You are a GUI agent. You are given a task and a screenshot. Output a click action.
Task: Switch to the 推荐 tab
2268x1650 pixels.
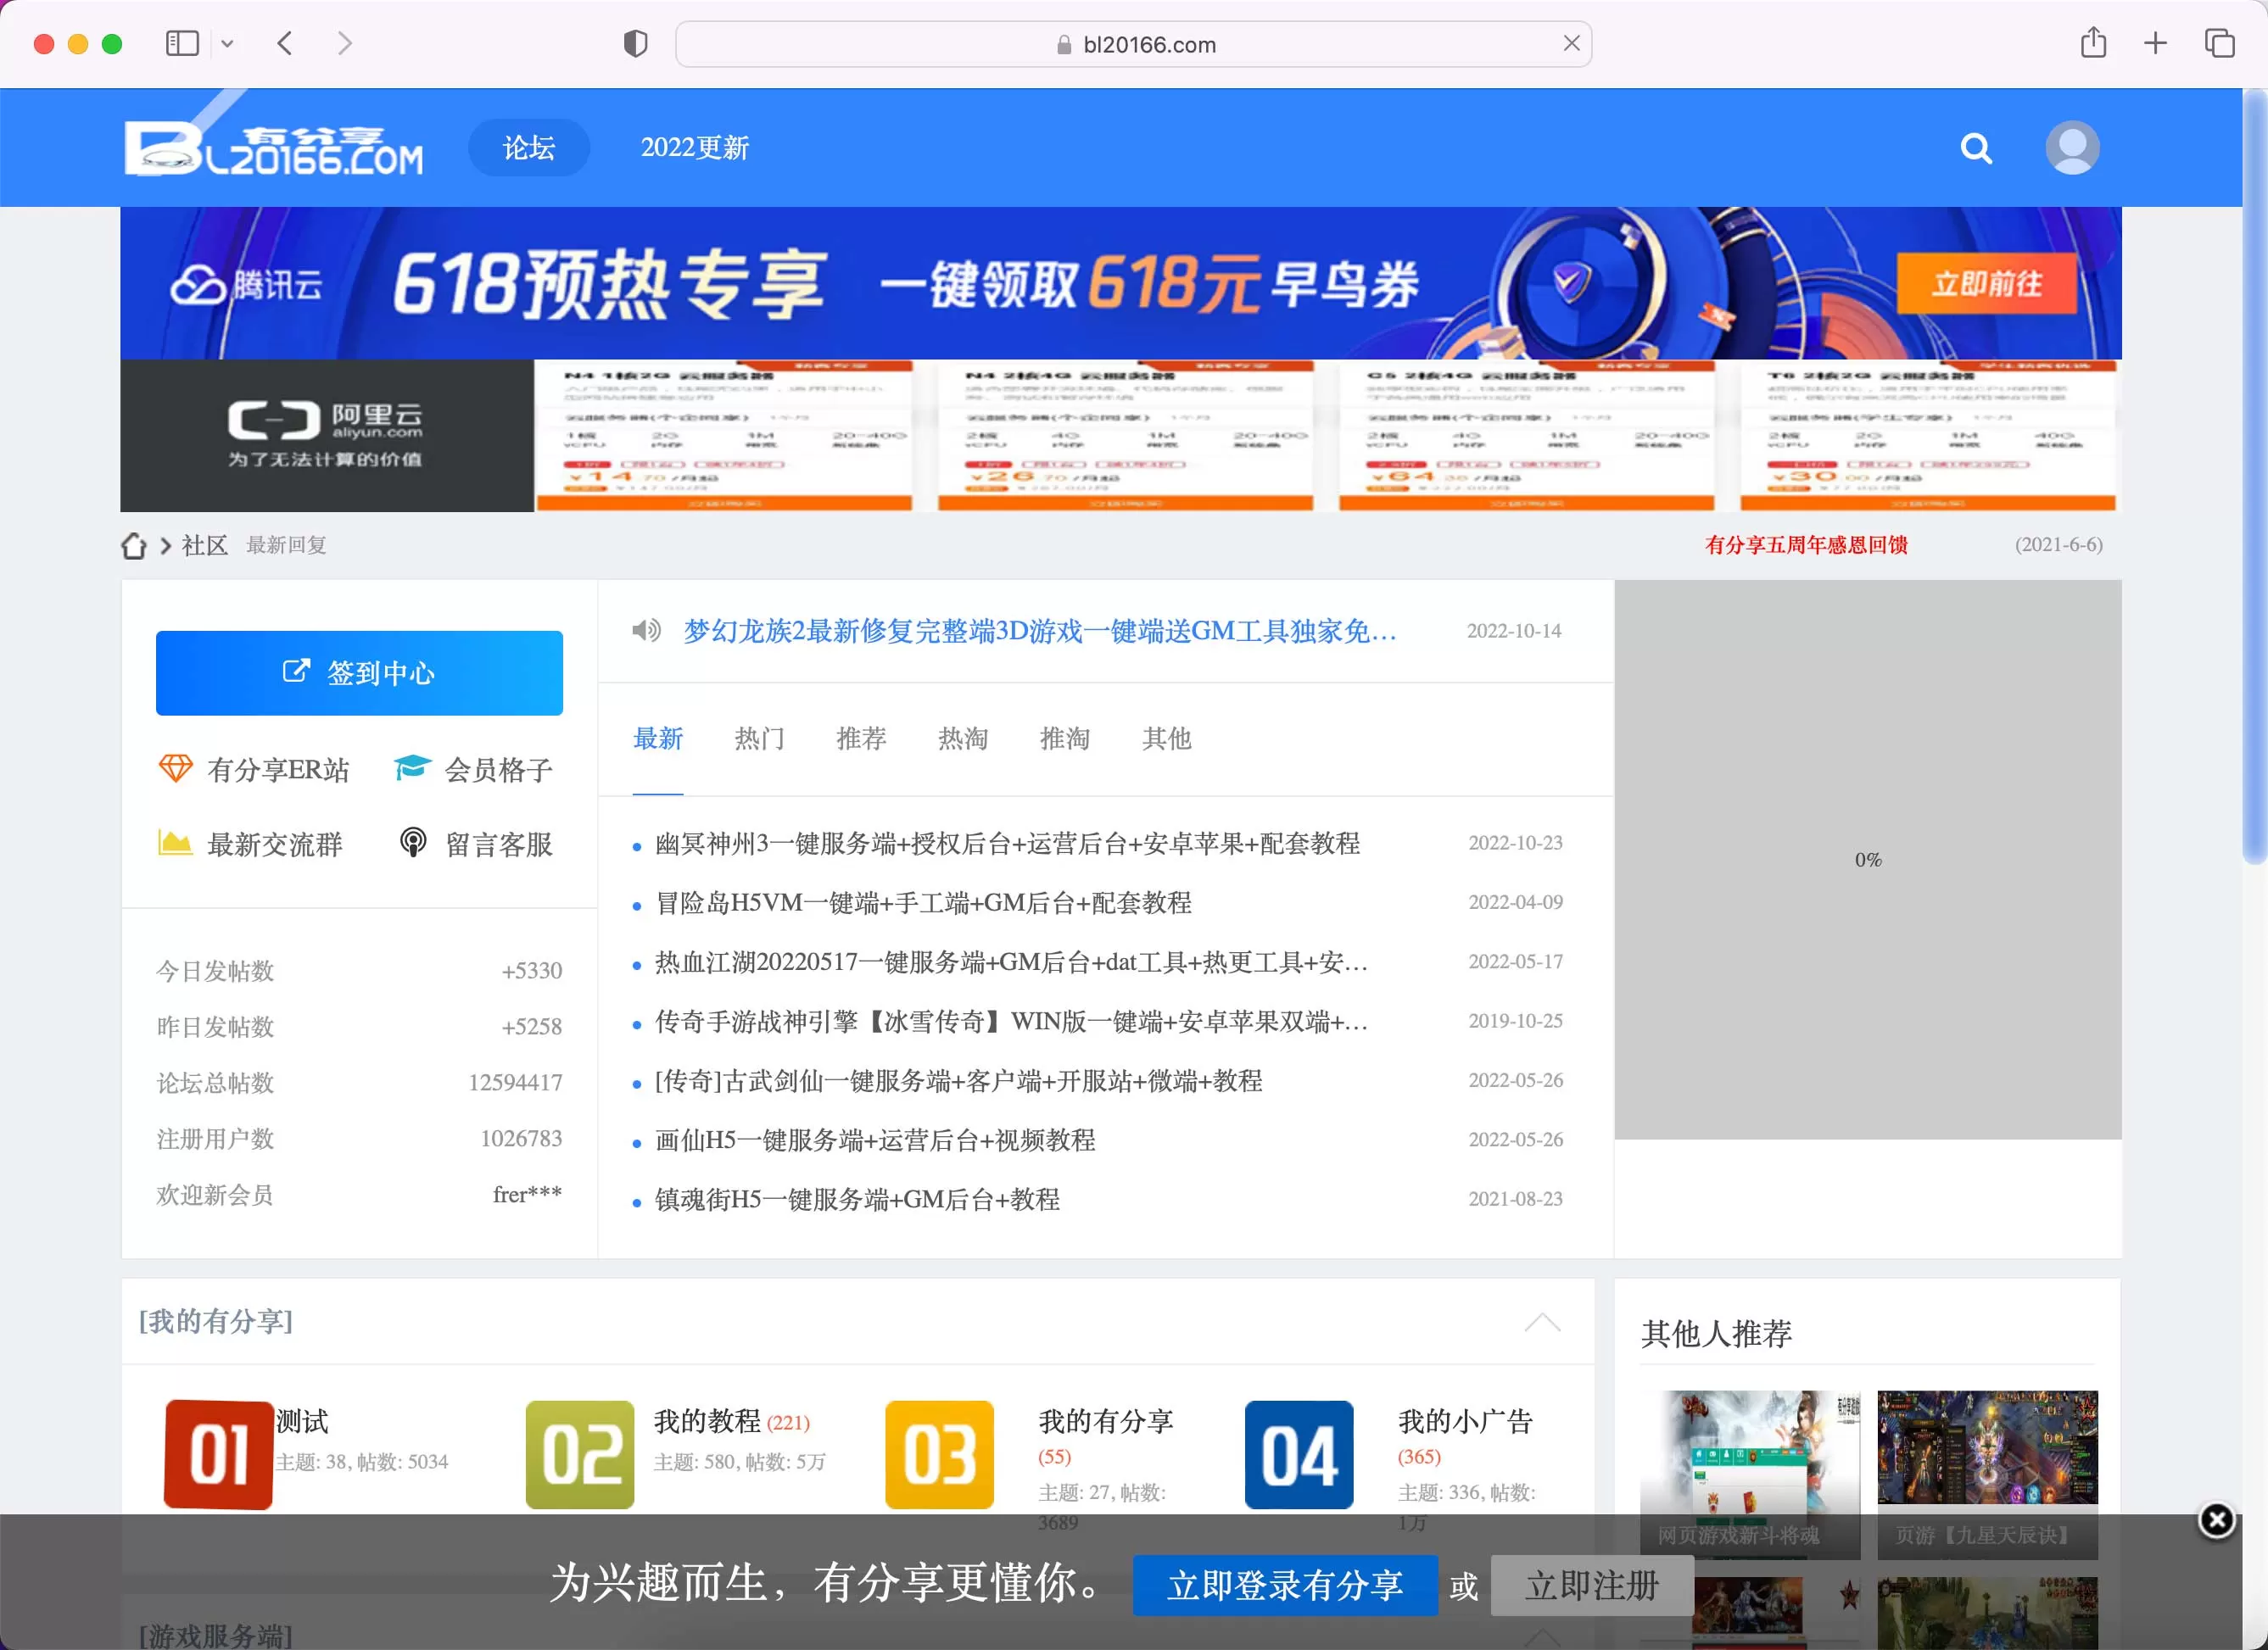pos(862,739)
